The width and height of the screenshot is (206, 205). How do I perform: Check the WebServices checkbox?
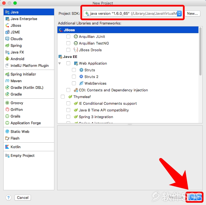click(74, 83)
